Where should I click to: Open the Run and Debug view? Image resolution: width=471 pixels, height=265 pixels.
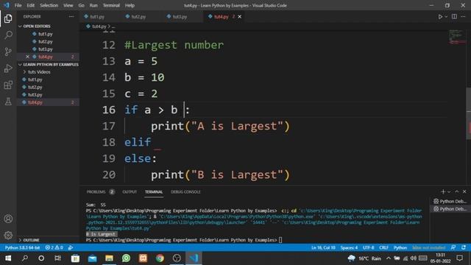click(x=8, y=68)
